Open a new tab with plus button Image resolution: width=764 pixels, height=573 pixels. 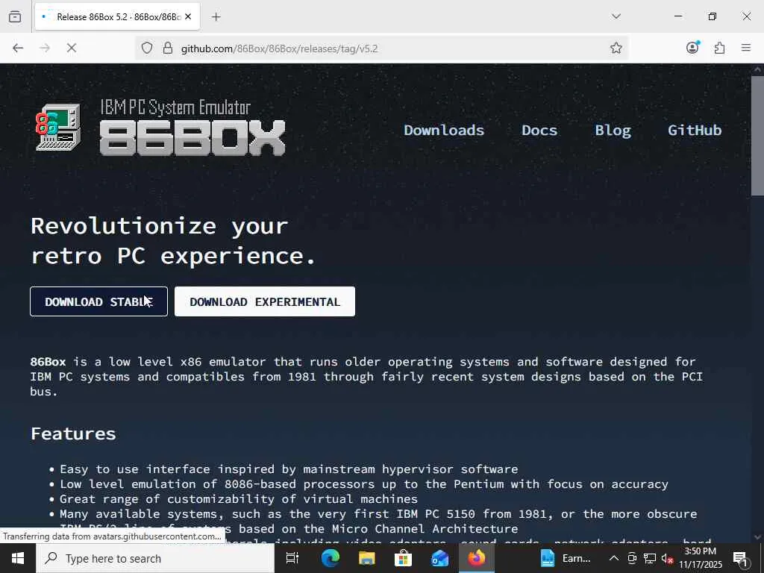(x=216, y=17)
